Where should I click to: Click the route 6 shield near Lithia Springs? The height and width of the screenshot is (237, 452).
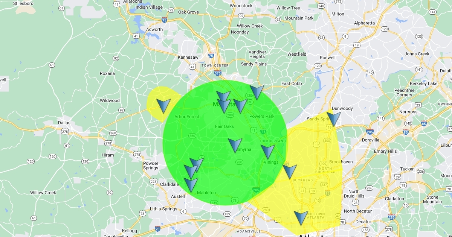pos(183,211)
